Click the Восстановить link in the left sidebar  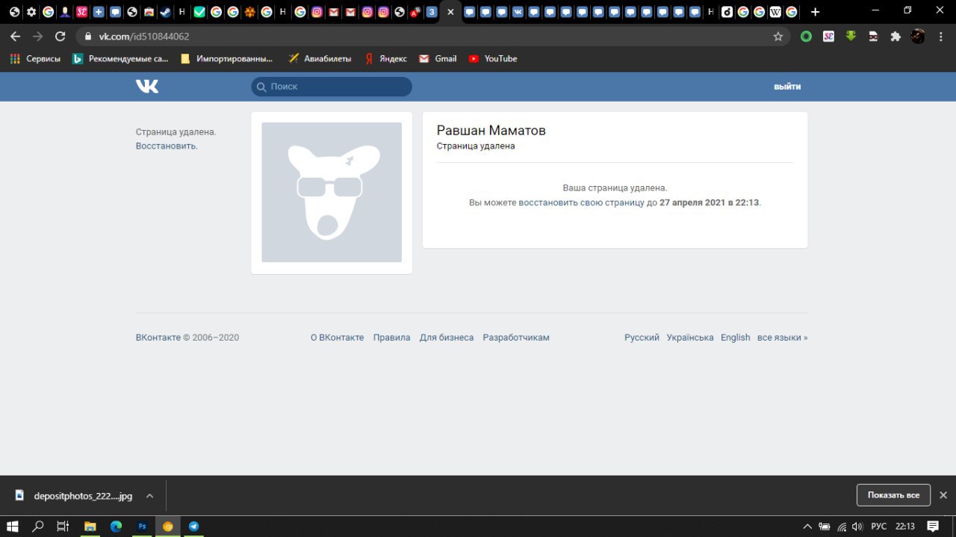pos(166,146)
